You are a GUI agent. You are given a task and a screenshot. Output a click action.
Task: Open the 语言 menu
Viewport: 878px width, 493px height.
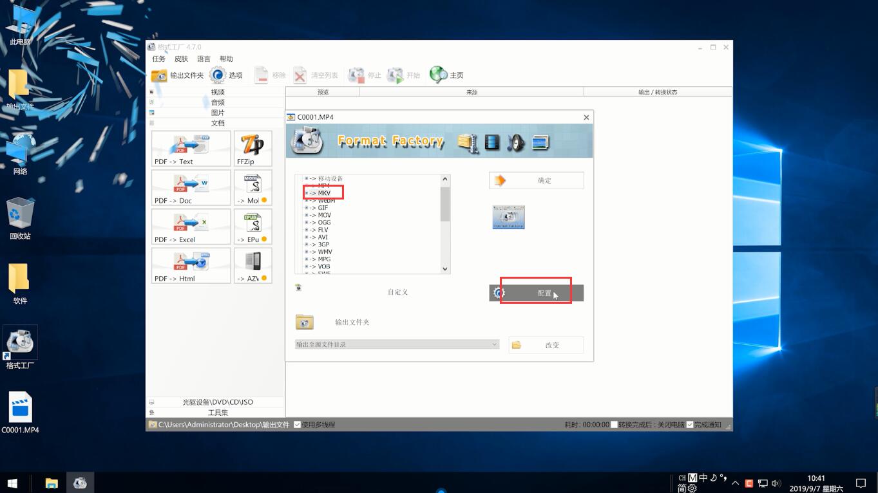[204, 59]
